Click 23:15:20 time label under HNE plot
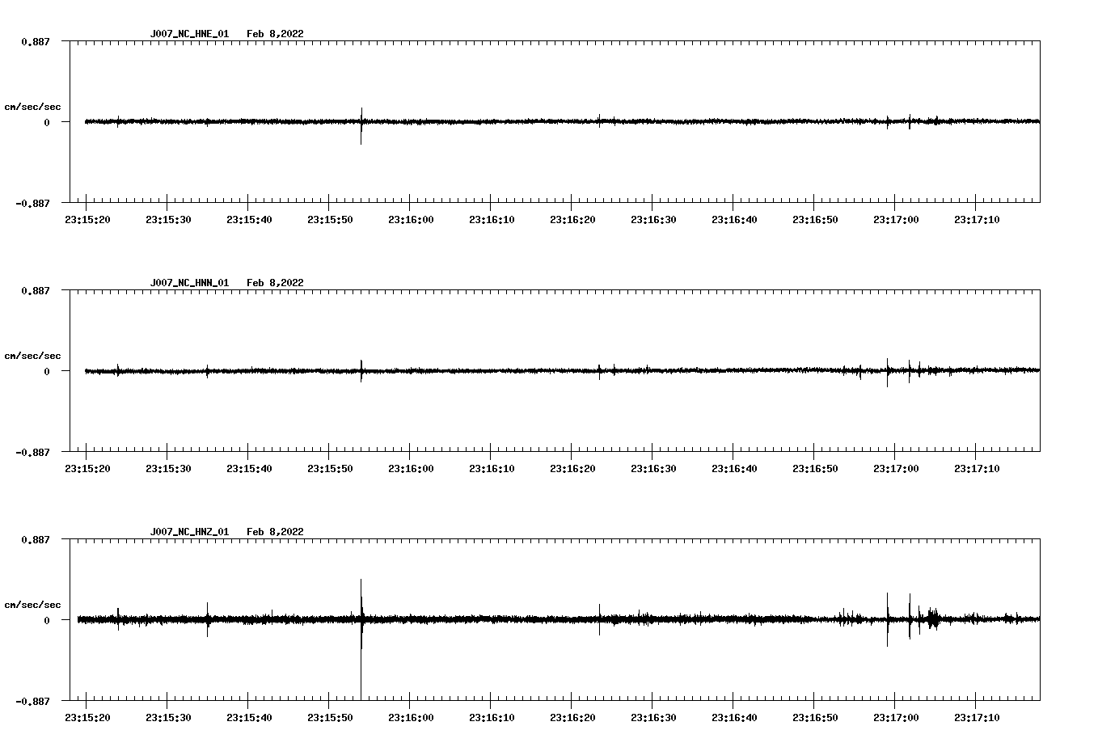1098x747 pixels. click(87, 220)
